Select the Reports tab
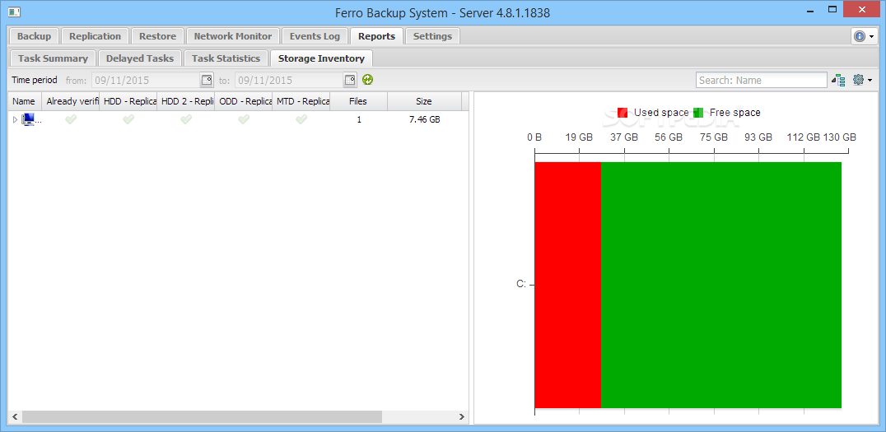The image size is (886, 432). (376, 36)
